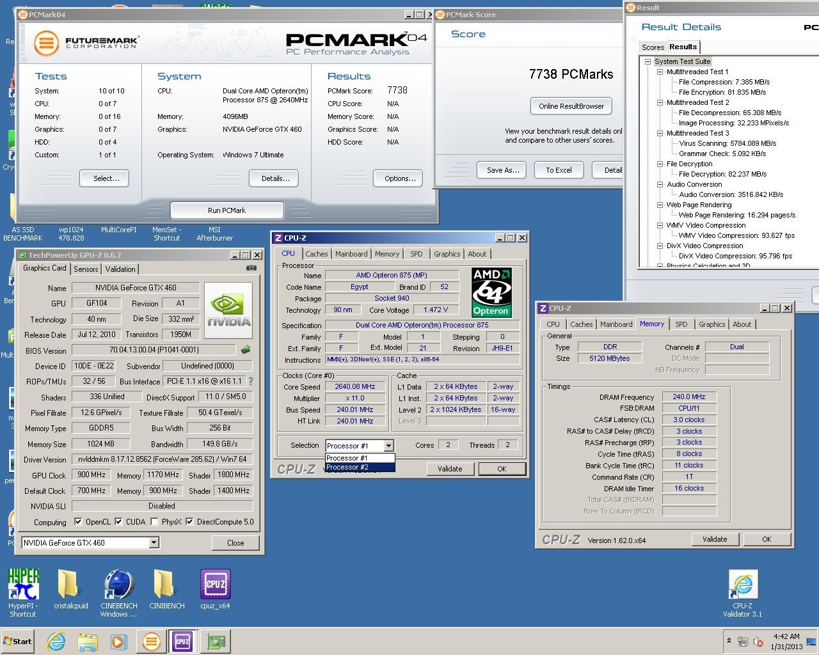Click the Start button
This screenshot has width=819, height=655.
[x=18, y=641]
